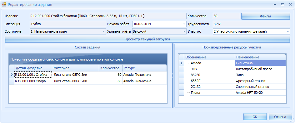The height and width of the screenshot is (123, 295).
Task: Open the Состояние dropdown arrow
Action: pos(103,32)
